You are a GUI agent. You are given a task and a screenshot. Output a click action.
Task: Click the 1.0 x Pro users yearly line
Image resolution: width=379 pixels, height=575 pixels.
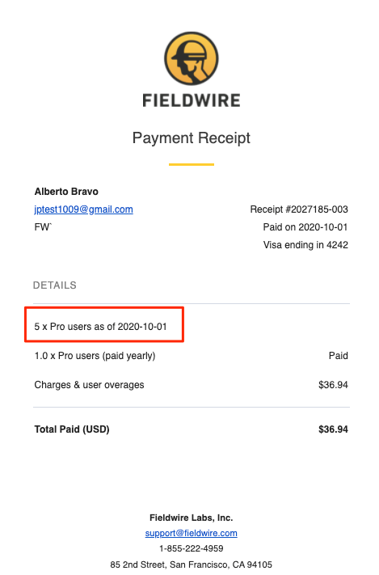(95, 356)
